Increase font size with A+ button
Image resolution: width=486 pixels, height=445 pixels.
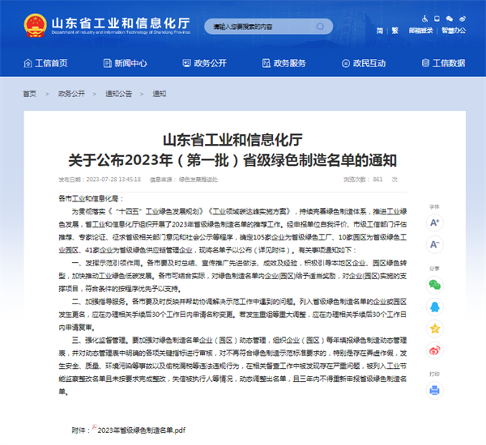click(x=435, y=222)
